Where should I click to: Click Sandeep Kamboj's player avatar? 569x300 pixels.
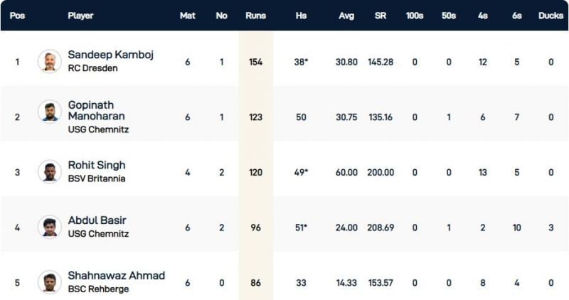pos(50,61)
